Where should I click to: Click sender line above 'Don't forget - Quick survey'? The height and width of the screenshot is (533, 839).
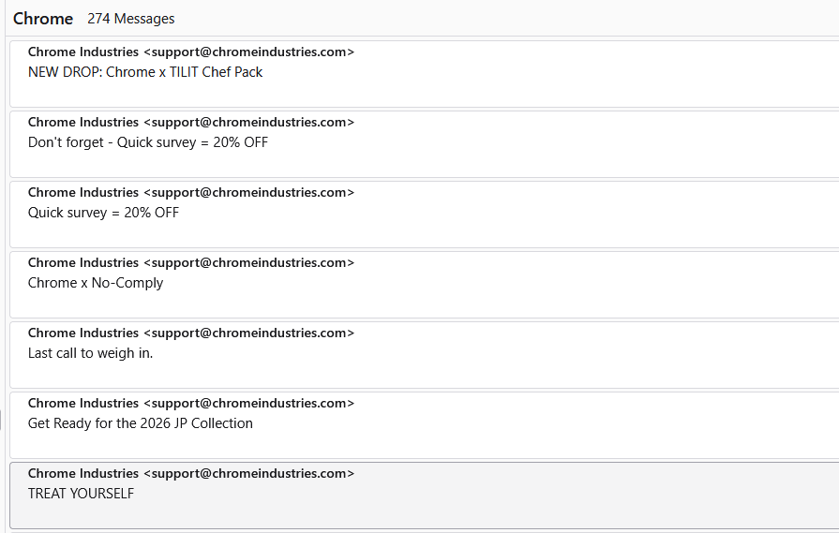point(191,122)
